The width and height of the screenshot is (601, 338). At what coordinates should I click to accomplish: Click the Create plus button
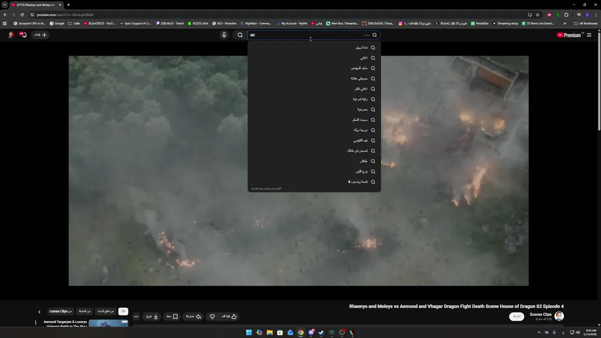click(40, 35)
